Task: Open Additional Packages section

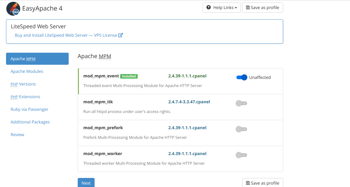Action: pos(30,122)
